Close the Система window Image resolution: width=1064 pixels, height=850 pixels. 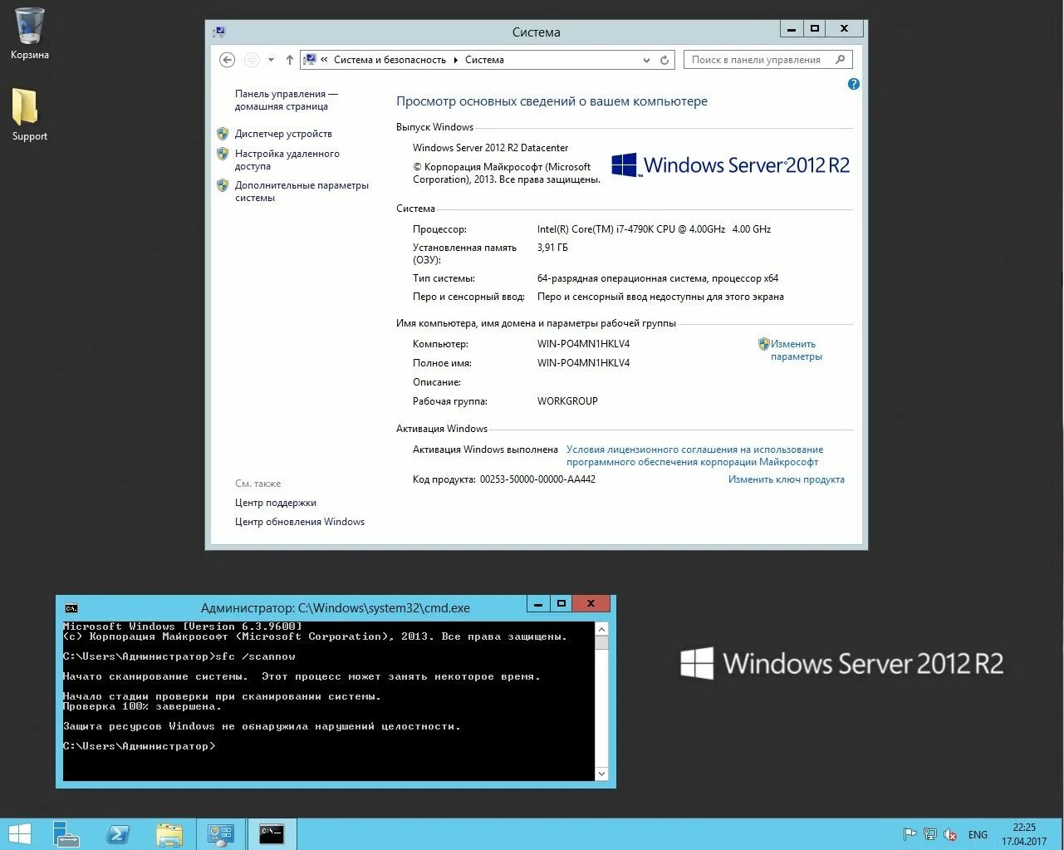coord(844,29)
